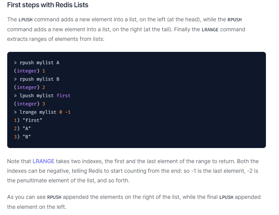Click the "First steps with Redis Lists" heading
The height and width of the screenshot is (215, 279).
pos(48,5)
